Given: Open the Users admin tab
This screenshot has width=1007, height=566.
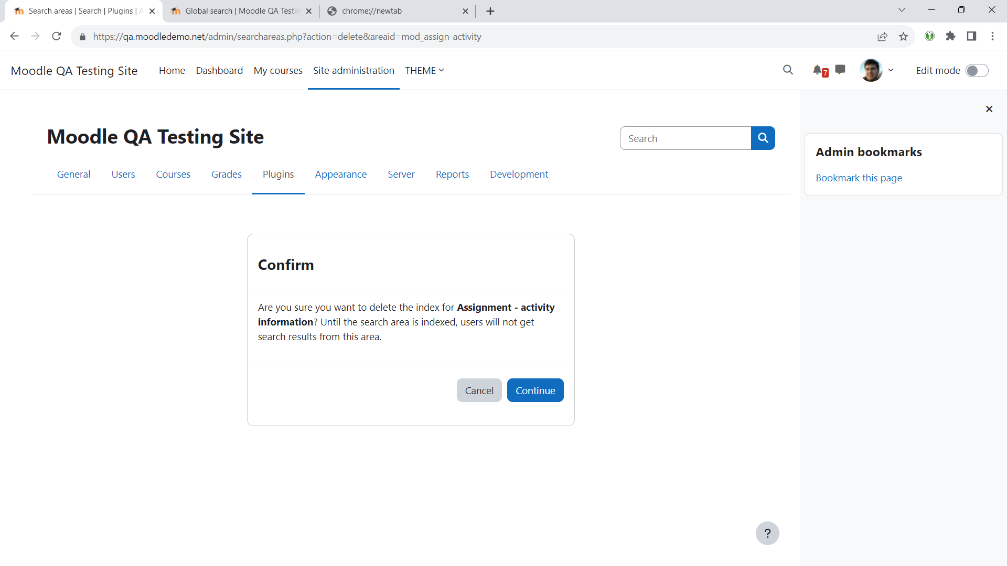Looking at the screenshot, I should 123,174.
